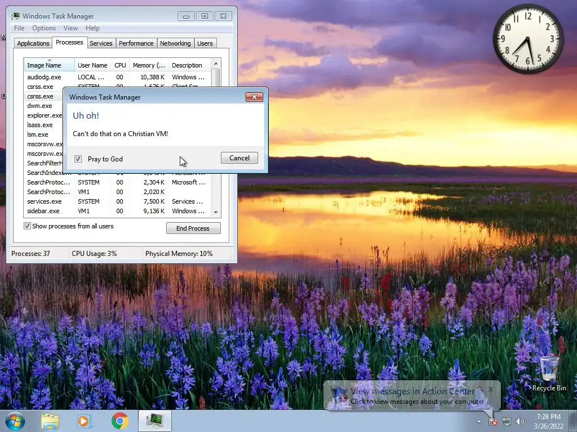
Task: Sort by CPU column header
Action: click(x=120, y=65)
